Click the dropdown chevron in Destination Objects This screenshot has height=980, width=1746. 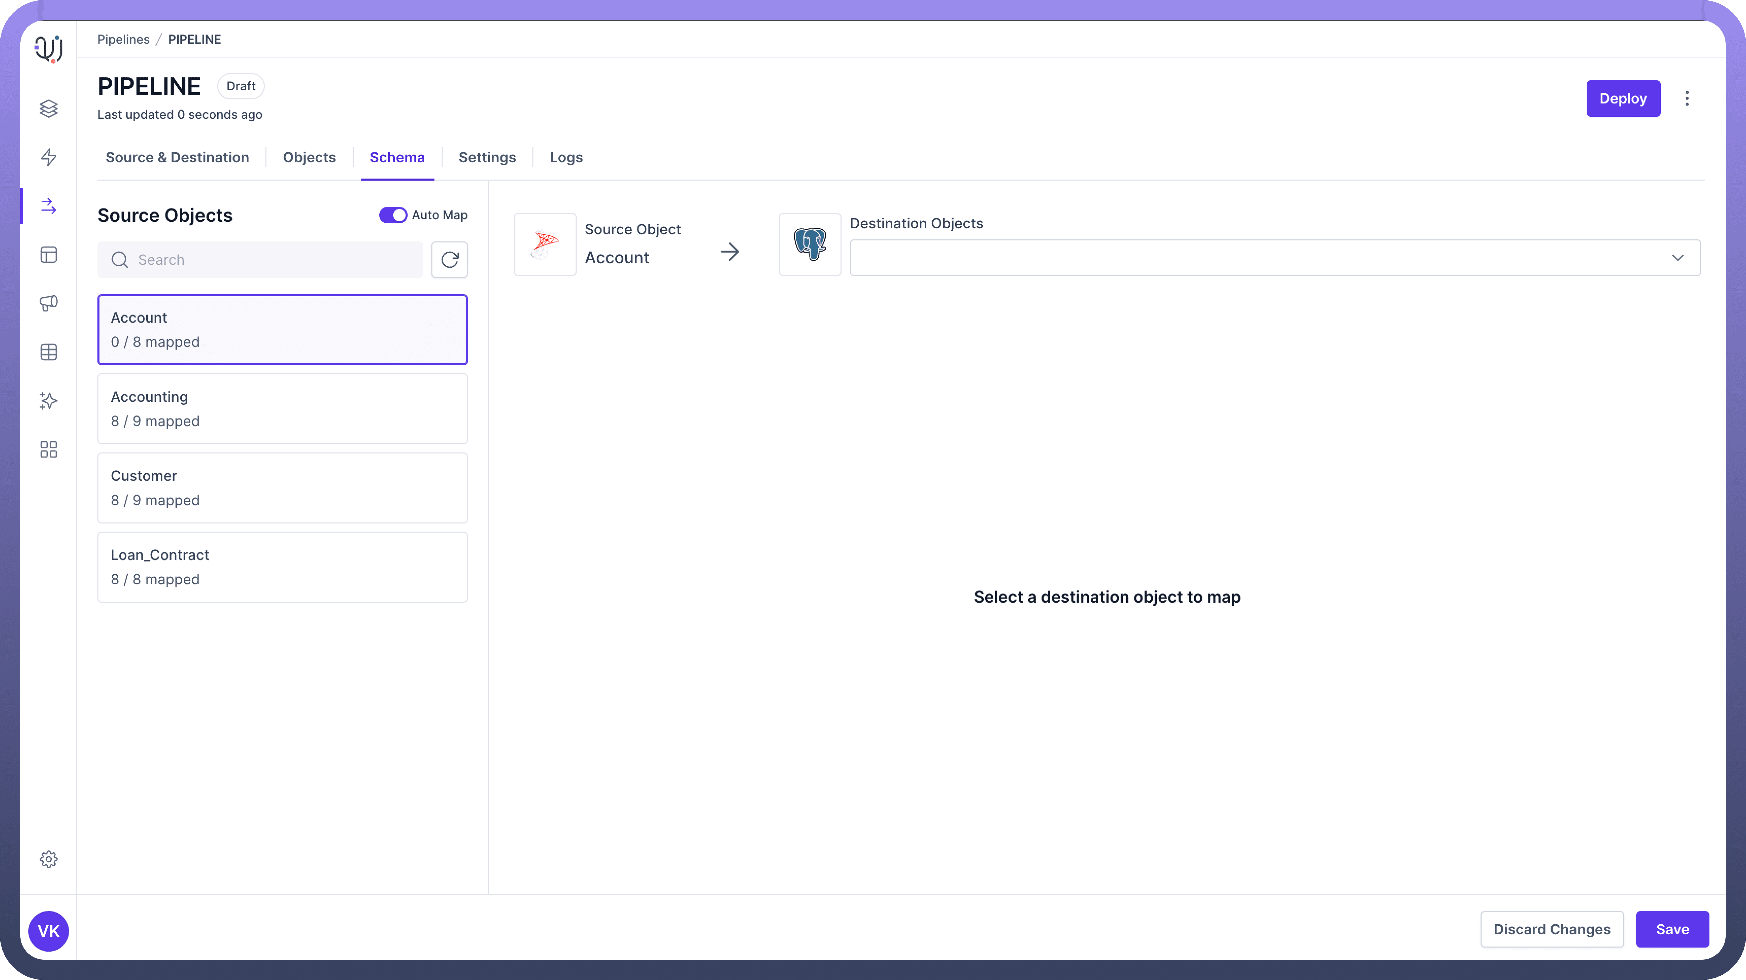tap(1677, 257)
